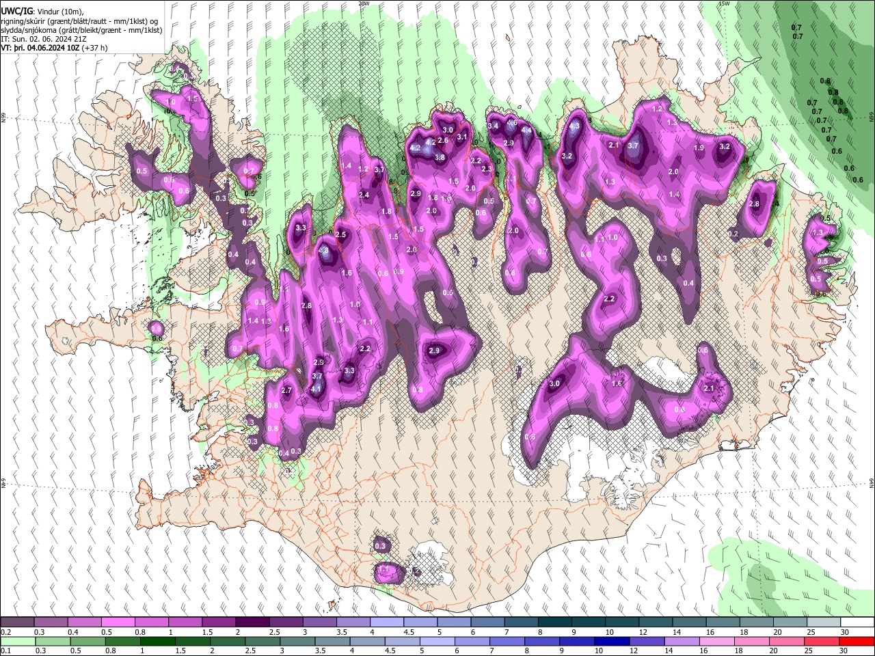The width and height of the screenshot is (875, 656).
Task: Click the '2.4' precipitation value on the map
Action: (x=364, y=195)
